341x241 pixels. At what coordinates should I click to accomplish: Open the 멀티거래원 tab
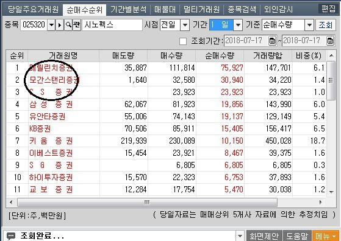tap(201, 10)
